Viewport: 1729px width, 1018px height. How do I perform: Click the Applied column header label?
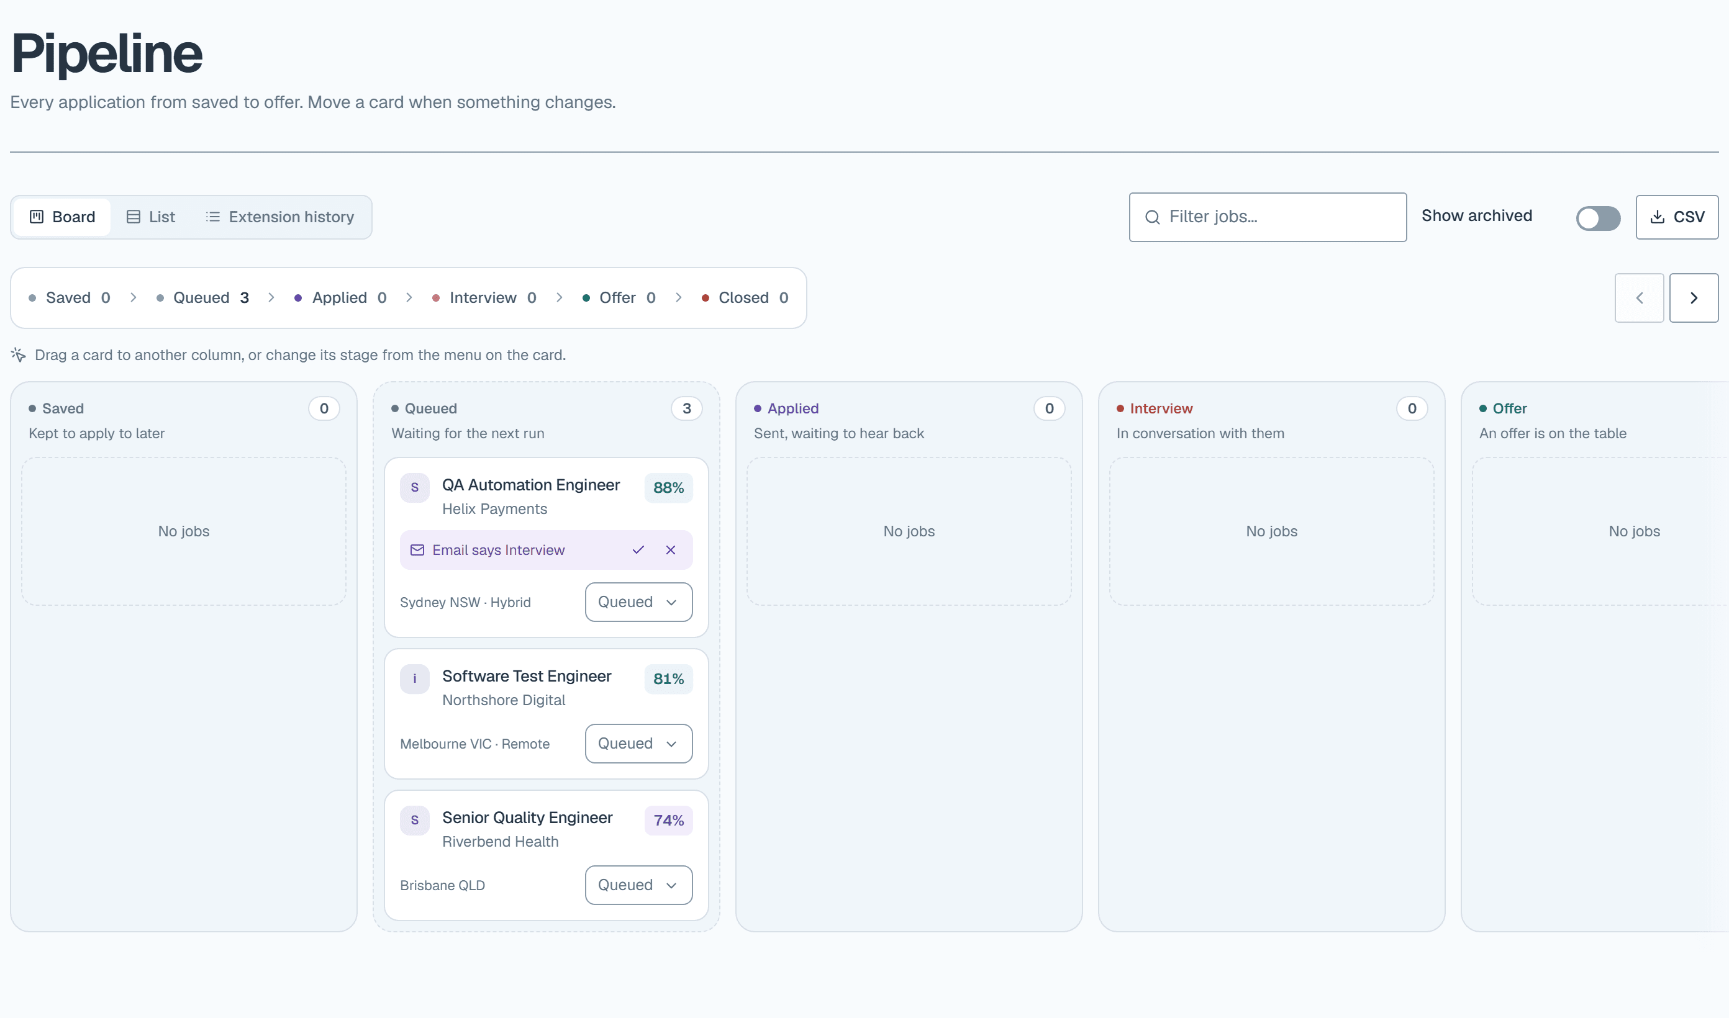coord(793,409)
